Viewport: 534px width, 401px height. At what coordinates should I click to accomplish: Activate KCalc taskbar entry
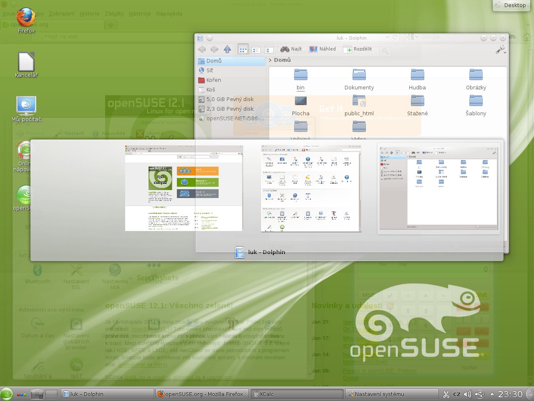(297, 394)
